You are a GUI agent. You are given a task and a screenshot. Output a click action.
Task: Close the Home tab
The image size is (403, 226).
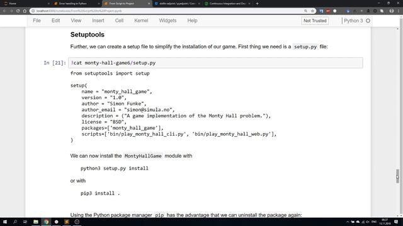tap(48, 4)
